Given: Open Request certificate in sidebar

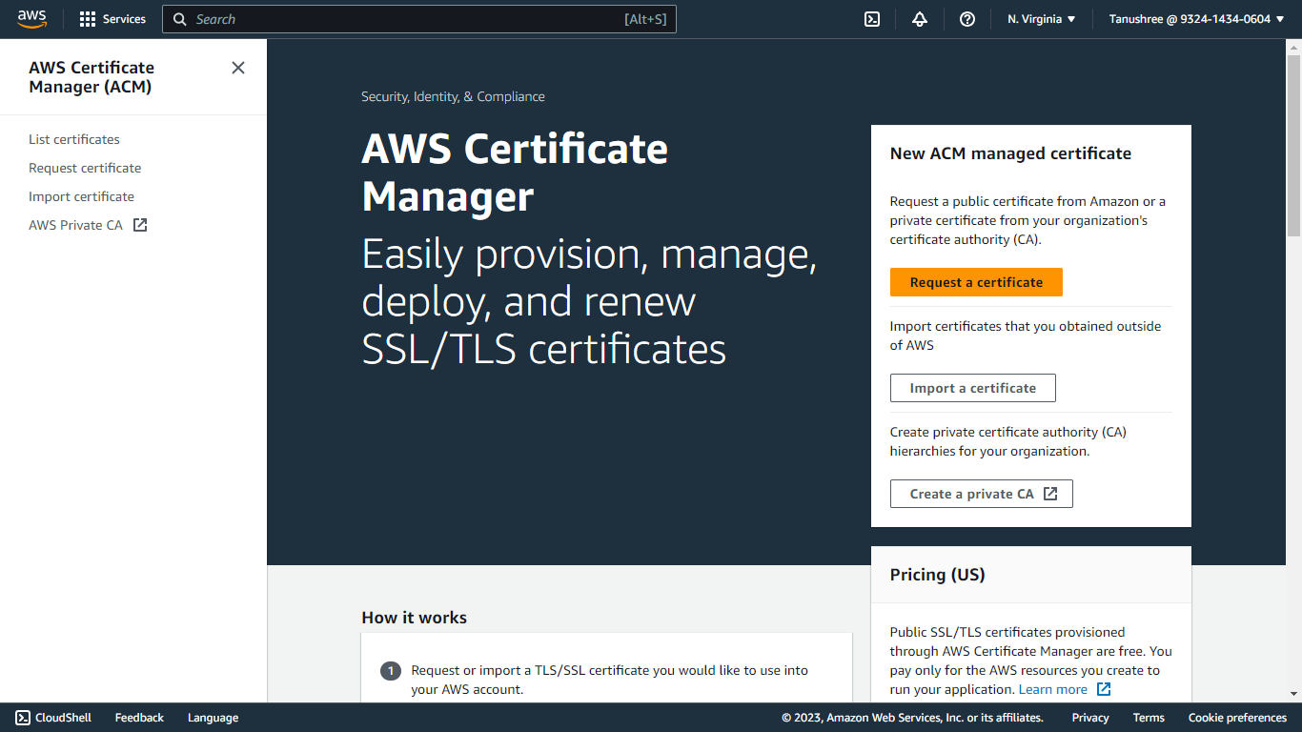Looking at the screenshot, I should 85,168.
